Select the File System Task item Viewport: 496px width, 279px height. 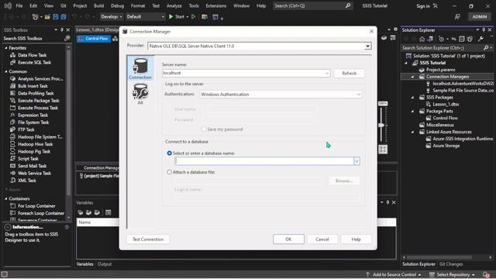pyautogui.click(x=33, y=122)
